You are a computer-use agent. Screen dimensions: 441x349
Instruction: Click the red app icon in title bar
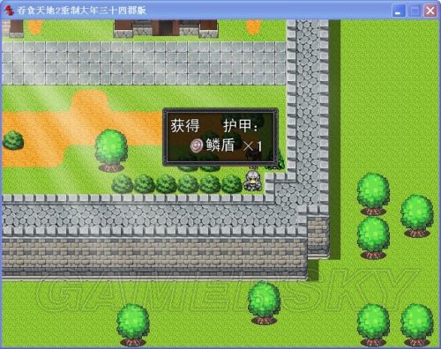click(x=10, y=11)
